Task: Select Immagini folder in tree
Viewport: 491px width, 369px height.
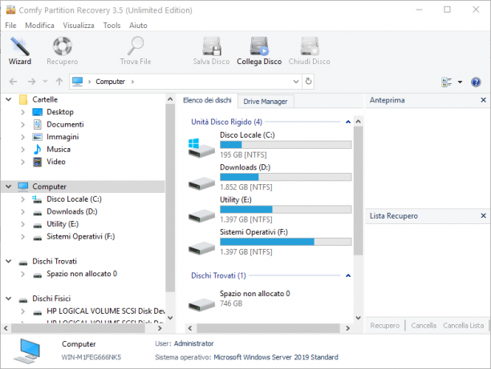Action: click(63, 137)
